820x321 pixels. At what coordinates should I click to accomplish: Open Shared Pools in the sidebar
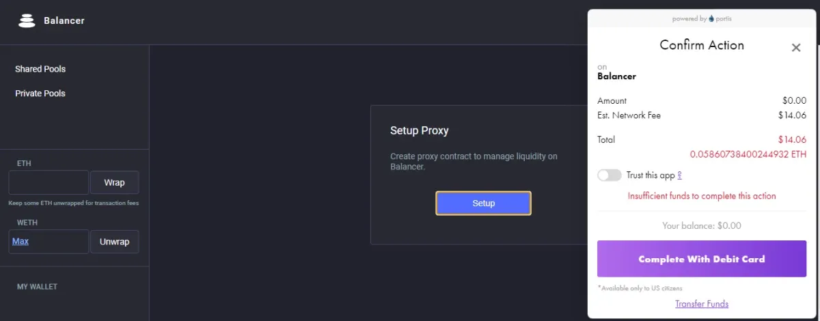pos(40,69)
